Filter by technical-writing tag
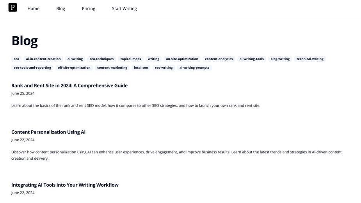361x203 pixels. coord(310,59)
